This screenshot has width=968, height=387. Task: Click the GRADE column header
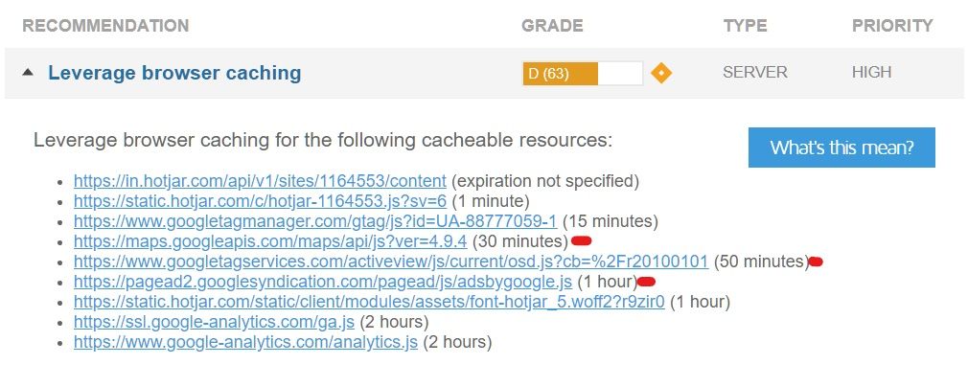[552, 26]
